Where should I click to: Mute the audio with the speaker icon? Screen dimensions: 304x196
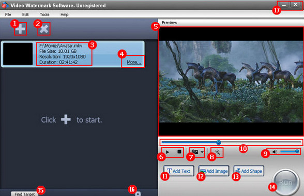pyautogui.click(x=275, y=152)
